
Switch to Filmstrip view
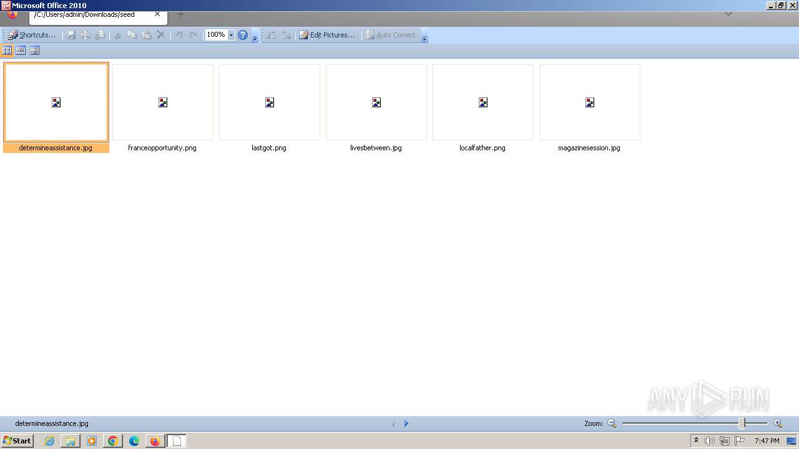click(21, 51)
